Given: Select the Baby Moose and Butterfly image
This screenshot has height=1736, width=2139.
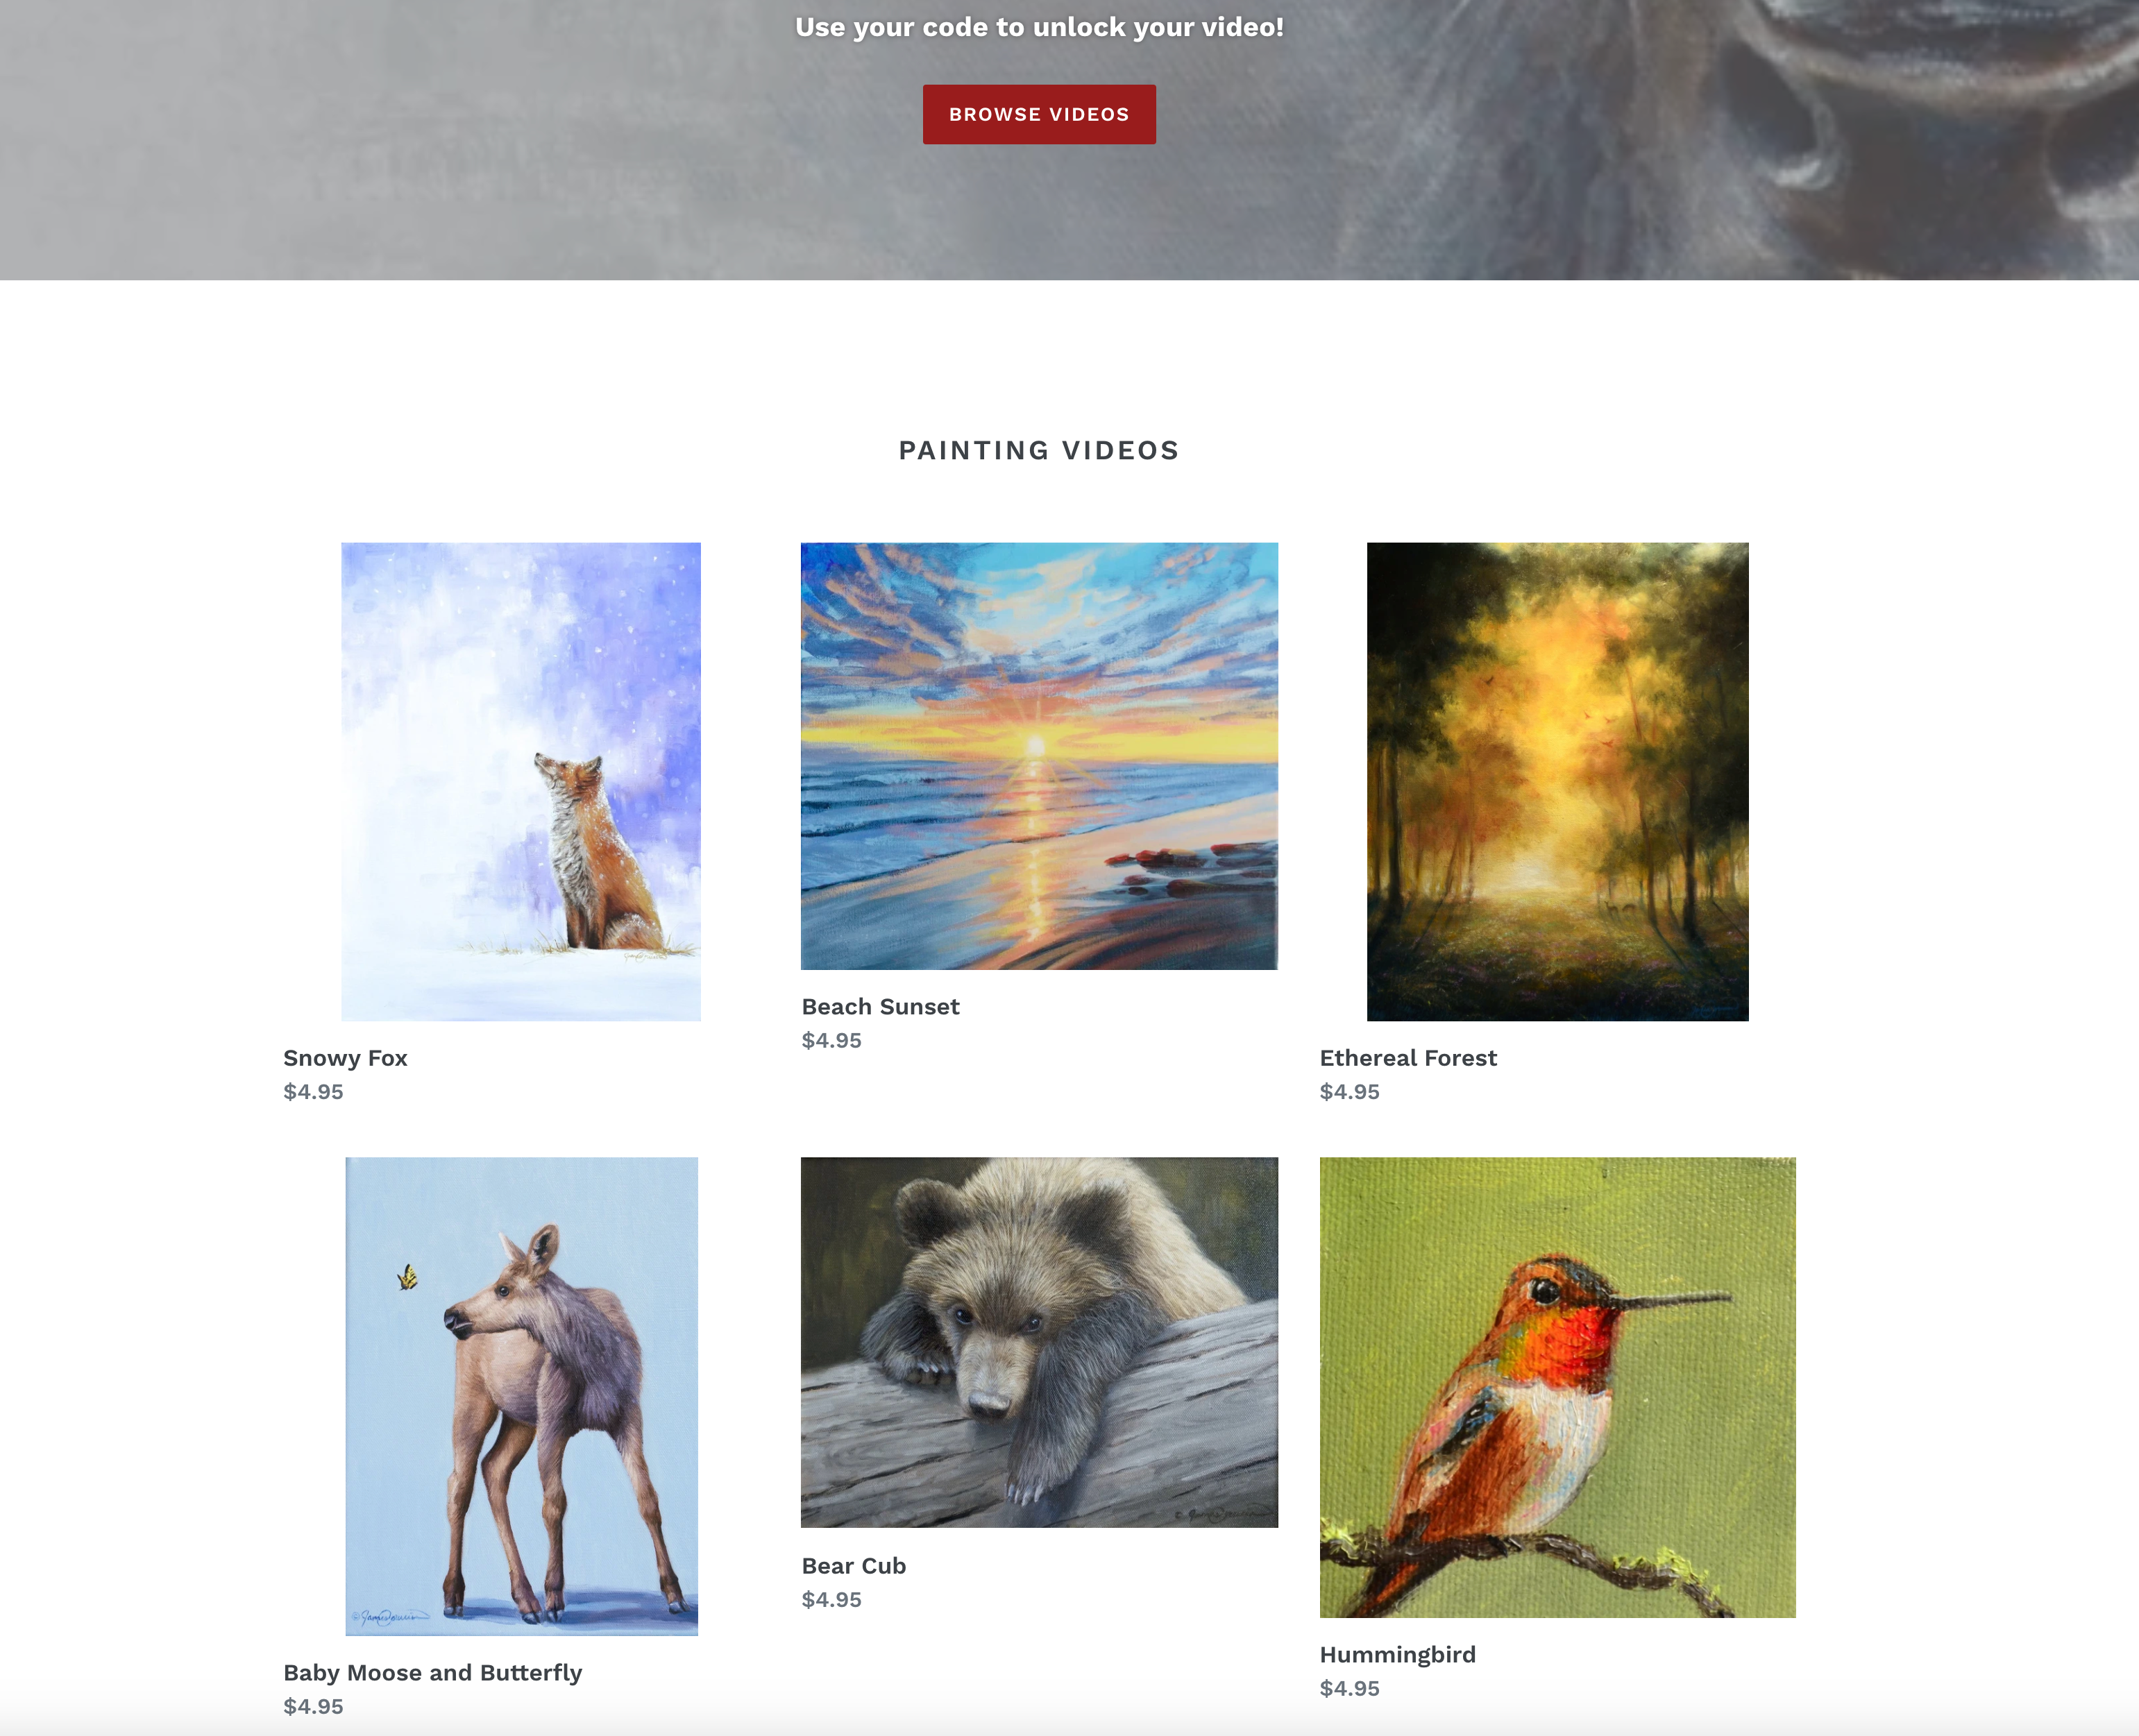Looking at the screenshot, I should pyautogui.click(x=521, y=1396).
